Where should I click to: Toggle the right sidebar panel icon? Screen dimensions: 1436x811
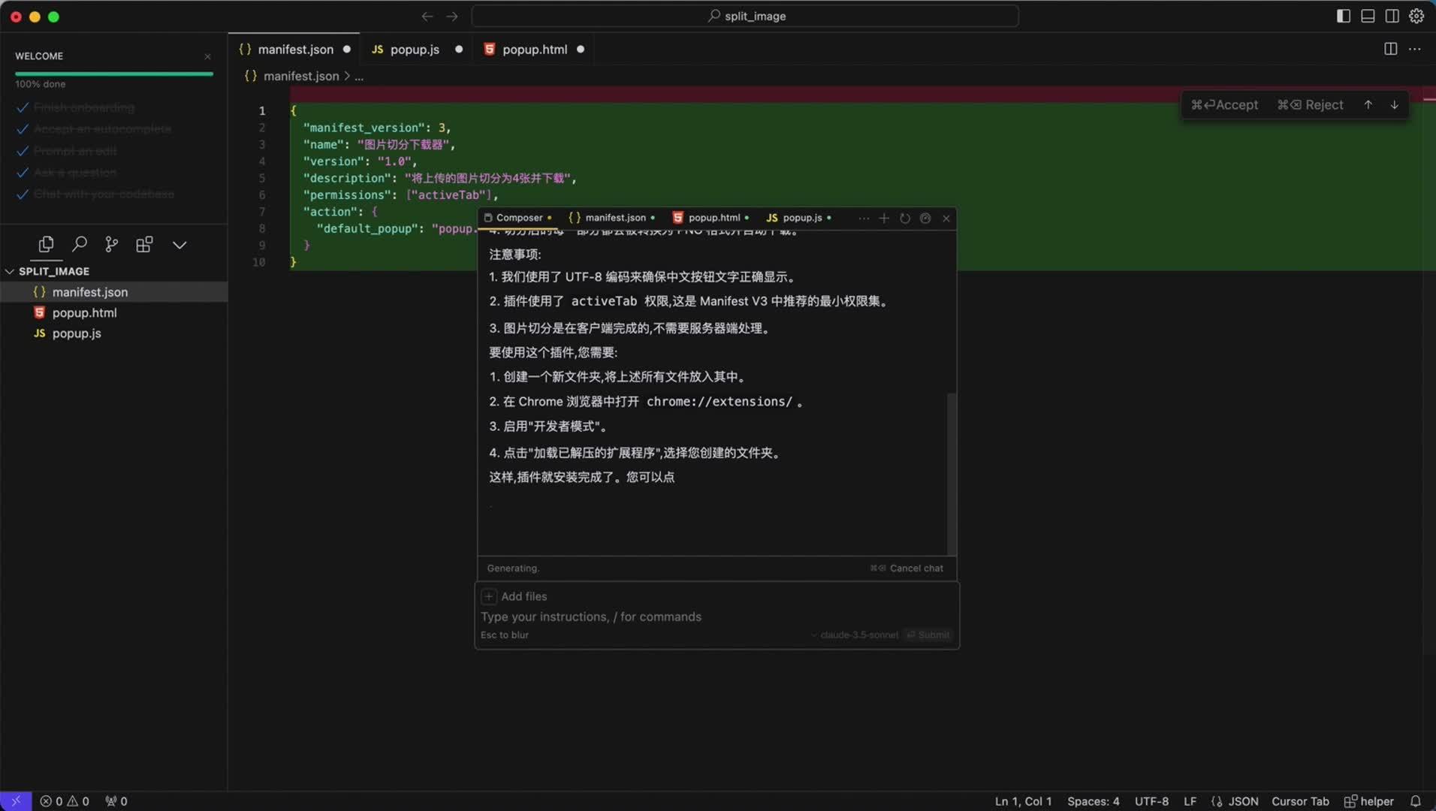click(x=1392, y=15)
